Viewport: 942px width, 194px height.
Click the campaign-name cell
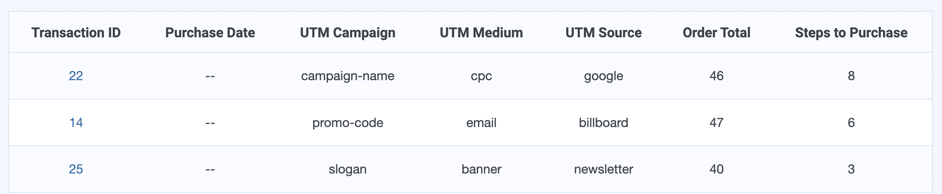[348, 76]
